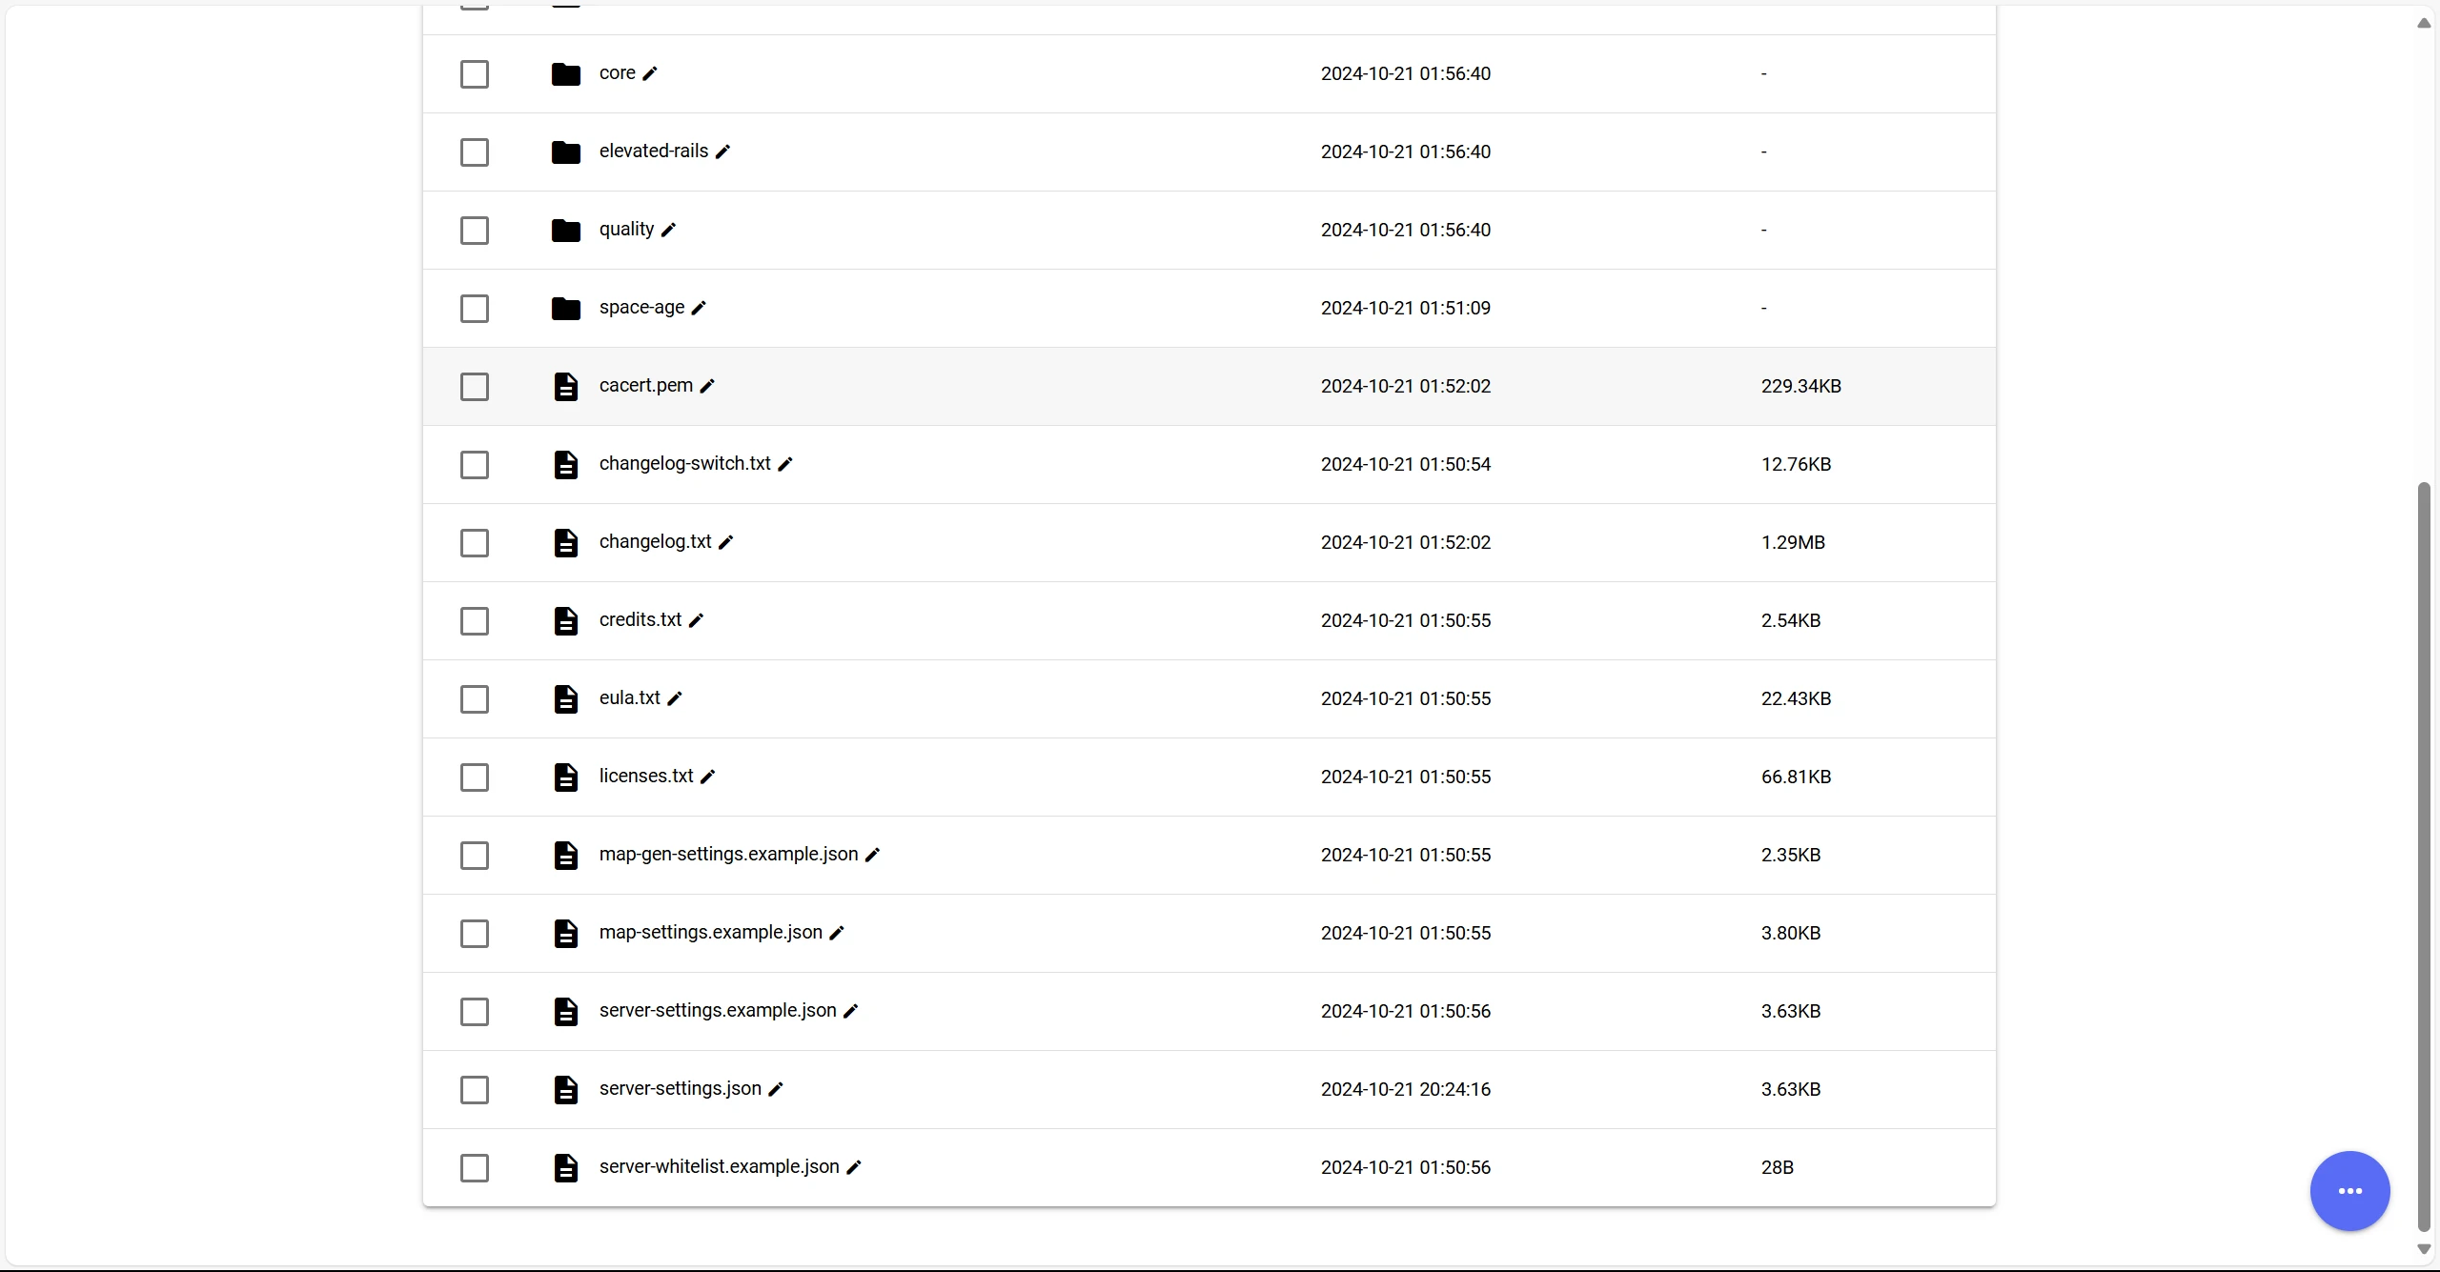2440x1272 pixels.
Task: Open server-settings.example.json file name
Action: (717, 1011)
